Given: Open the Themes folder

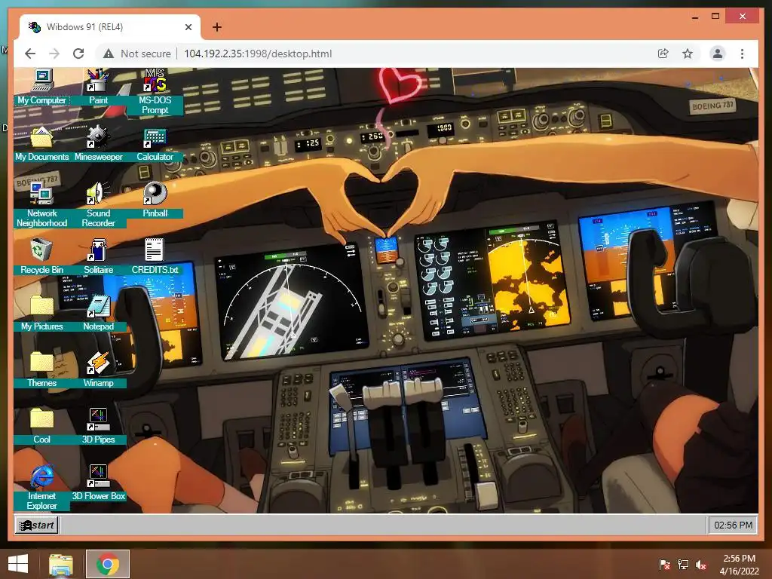Looking at the screenshot, I should [x=42, y=369].
